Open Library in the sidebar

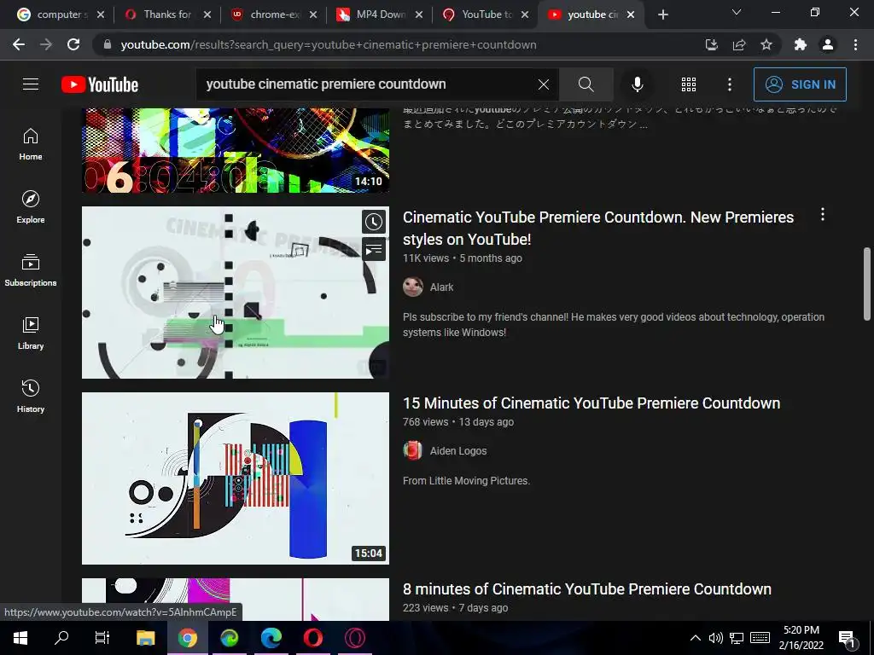pyautogui.click(x=31, y=333)
